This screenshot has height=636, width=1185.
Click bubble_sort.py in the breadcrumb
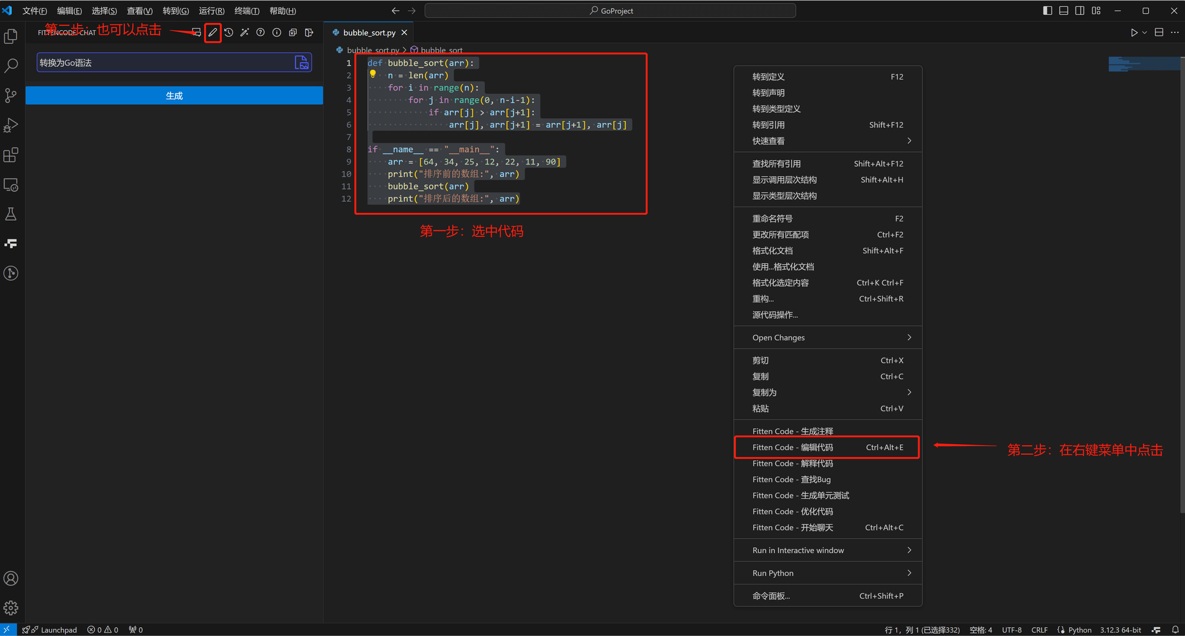[373, 50]
